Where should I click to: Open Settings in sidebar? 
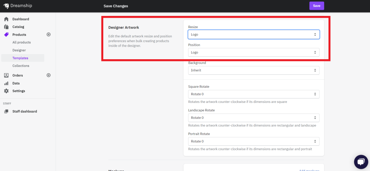tap(18, 91)
